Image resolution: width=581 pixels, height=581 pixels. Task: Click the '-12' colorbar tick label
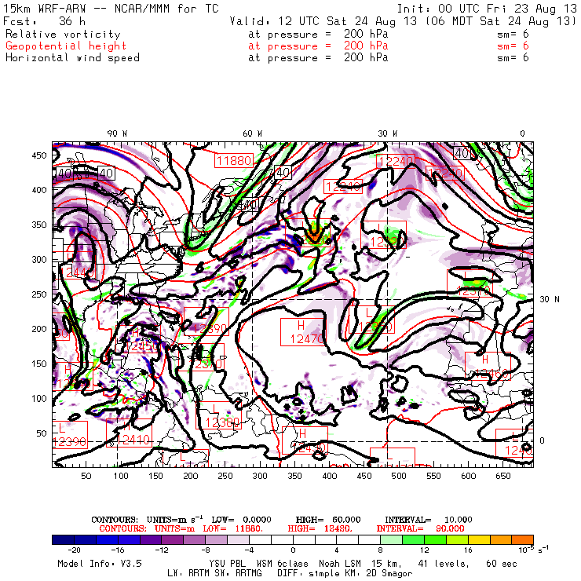pos(162,550)
